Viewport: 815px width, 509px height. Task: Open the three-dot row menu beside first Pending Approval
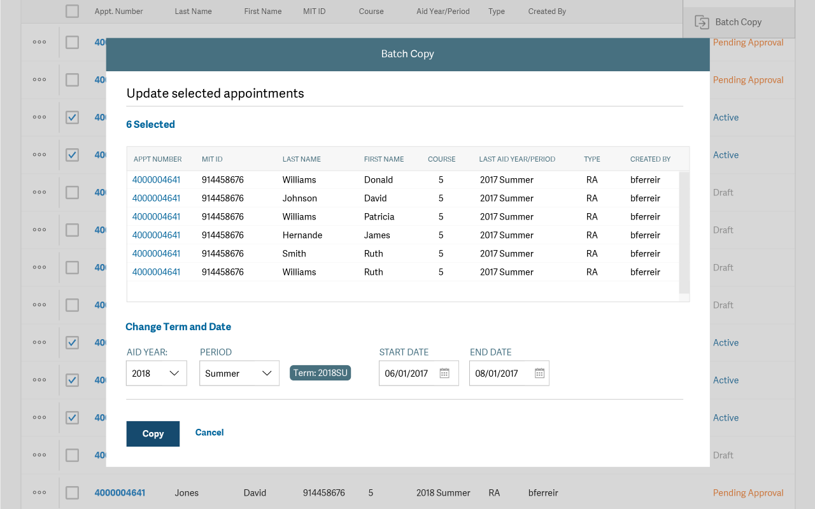[x=39, y=43]
